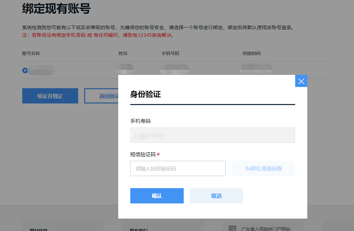
Task: Open the 广东省人民政府门户网站 footer link
Action: [x=265, y=229]
